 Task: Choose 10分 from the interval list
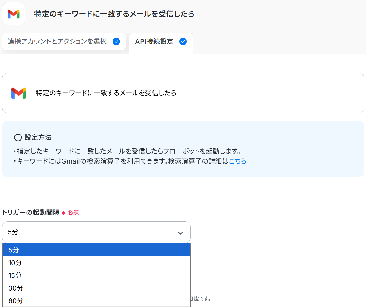pyautogui.click(x=96, y=263)
